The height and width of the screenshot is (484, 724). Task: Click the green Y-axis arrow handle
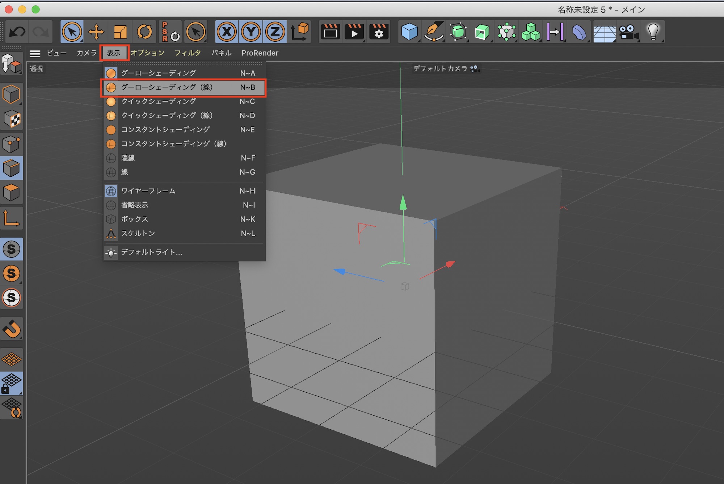coord(403,203)
